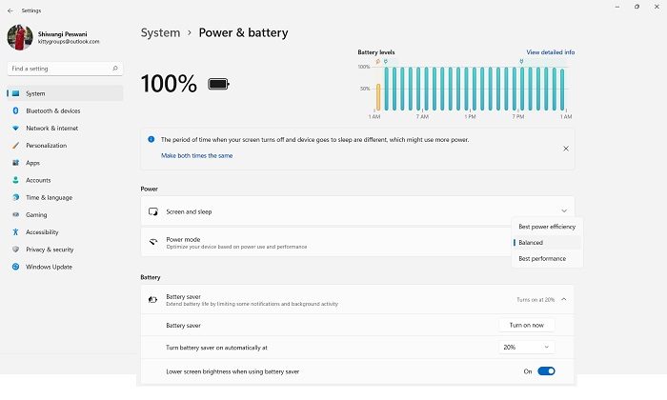This screenshot has width=667, height=400.
Task: Open View detailed info link
Action: pyautogui.click(x=551, y=52)
